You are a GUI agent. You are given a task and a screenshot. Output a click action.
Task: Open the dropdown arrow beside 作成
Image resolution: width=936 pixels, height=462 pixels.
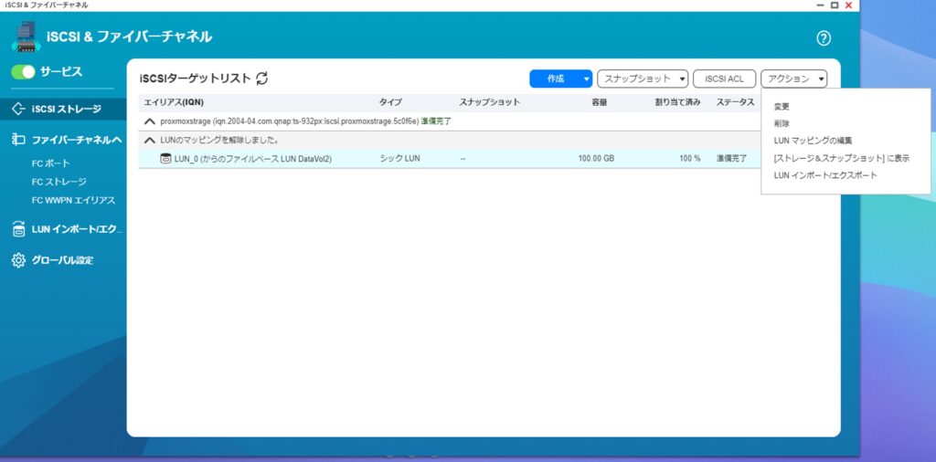tap(587, 79)
